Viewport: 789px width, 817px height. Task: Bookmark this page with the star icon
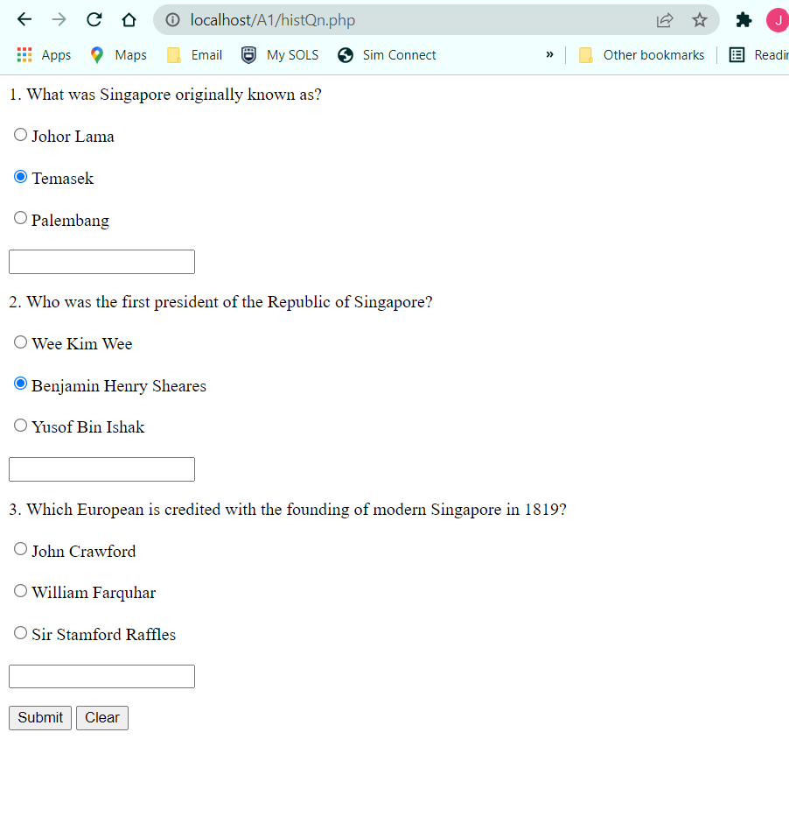tap(700, 20)
